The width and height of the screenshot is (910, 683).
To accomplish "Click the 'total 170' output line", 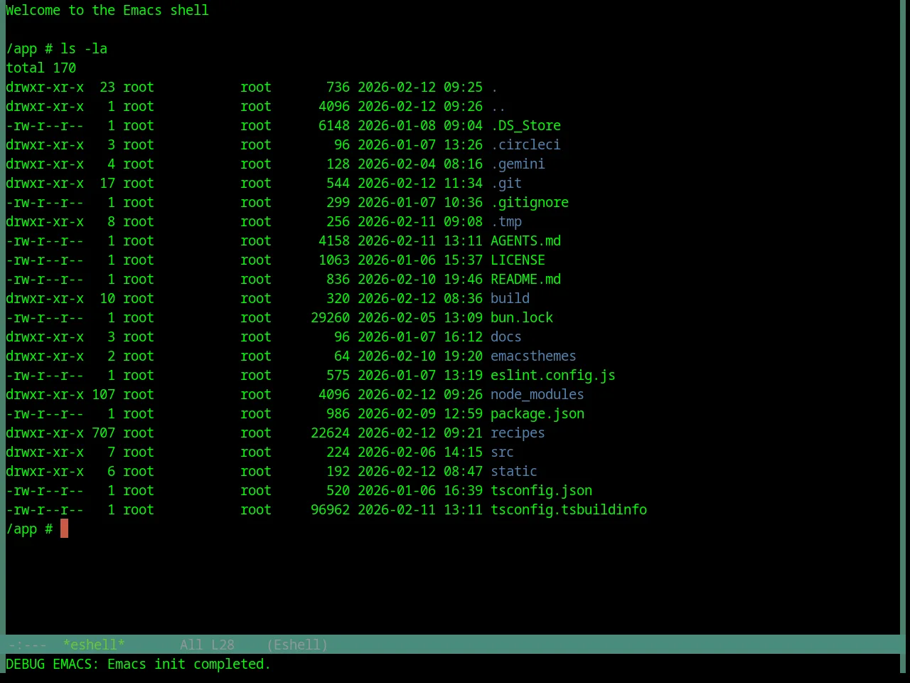I will [41, 68].
